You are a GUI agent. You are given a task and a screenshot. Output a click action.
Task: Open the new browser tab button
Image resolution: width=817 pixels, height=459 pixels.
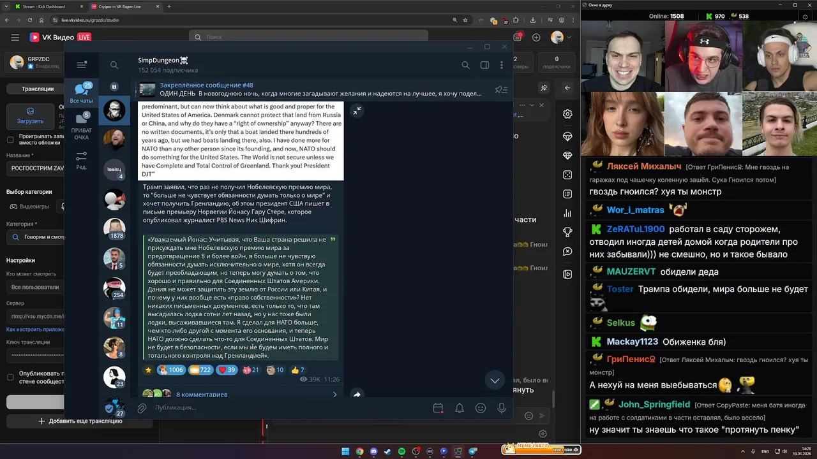[x=169, y=6]
